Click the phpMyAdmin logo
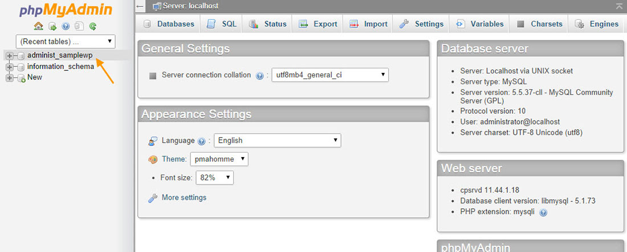Viewport: 627px width, 252px height. coord(65,10)
